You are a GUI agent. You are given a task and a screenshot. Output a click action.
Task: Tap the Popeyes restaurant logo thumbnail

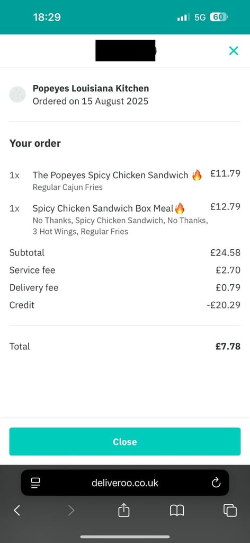pyautogui.click(x=17, y=94)
